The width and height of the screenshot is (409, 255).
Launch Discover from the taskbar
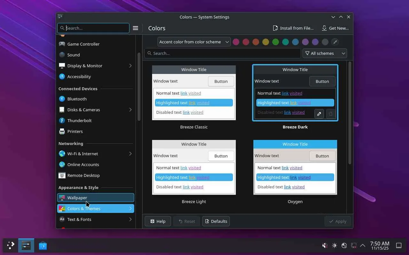[x=42, y=245]
